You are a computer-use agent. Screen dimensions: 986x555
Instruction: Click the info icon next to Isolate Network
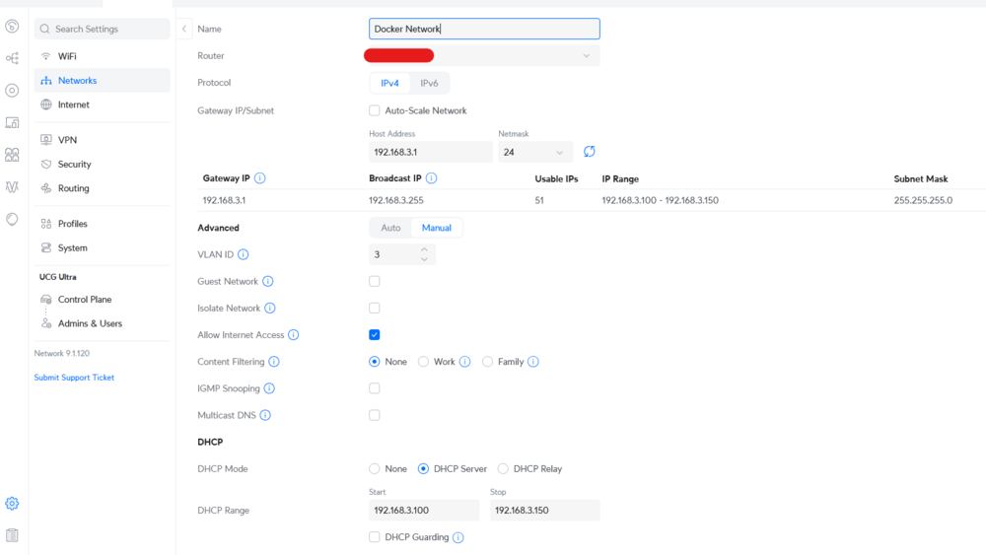click(x=270, y=308)
